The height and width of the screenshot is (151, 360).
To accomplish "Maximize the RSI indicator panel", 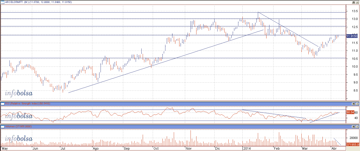I will coord(354,104).
